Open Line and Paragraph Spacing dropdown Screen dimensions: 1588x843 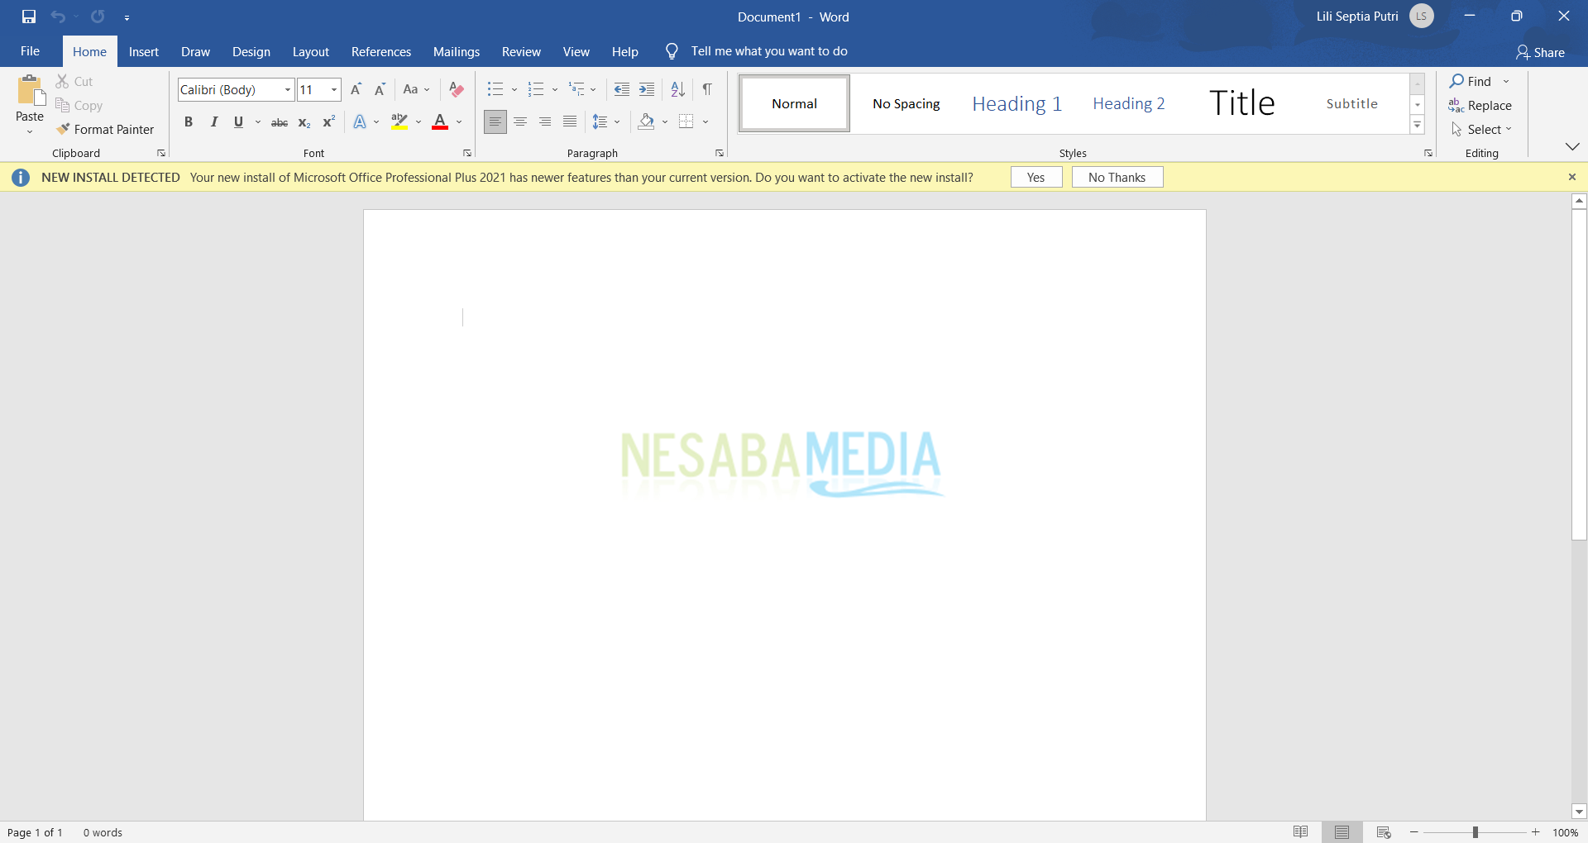617,122
